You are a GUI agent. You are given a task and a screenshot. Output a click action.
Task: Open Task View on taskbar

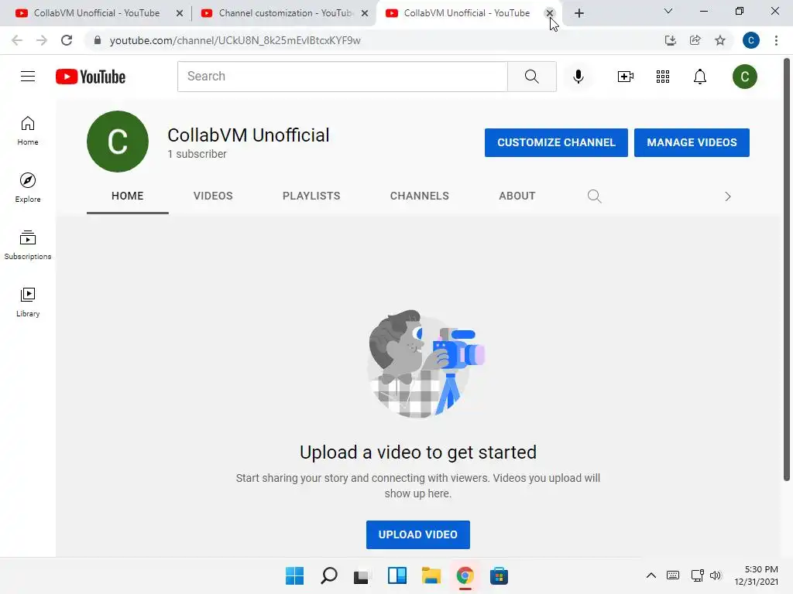(362, 575)
